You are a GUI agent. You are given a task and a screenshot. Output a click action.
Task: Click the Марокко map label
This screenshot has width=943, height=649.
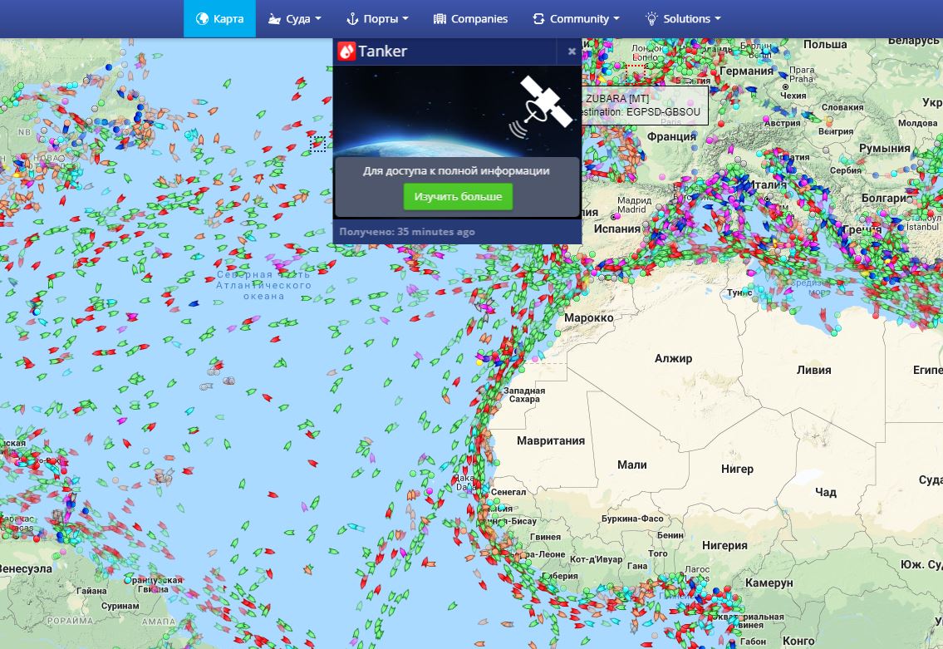(589, 317)
